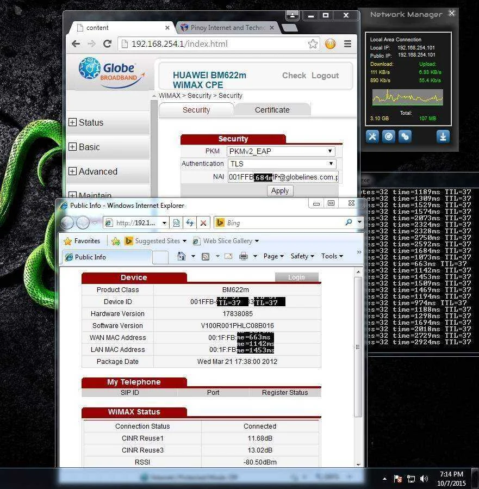This screenshot has height=489, width=479.
Task: Click the orange extension icon in Chrome
Action: (331, 44)
